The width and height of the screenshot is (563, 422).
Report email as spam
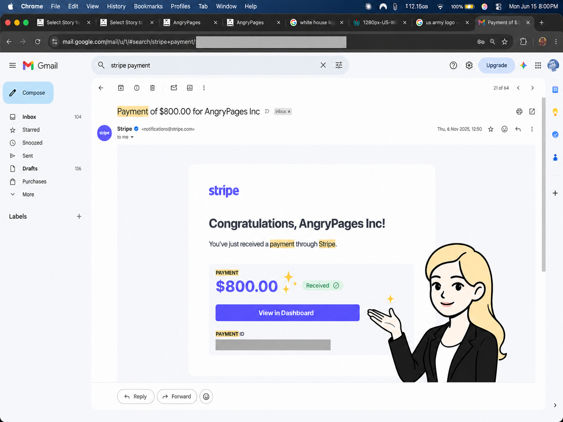(136, 88)
